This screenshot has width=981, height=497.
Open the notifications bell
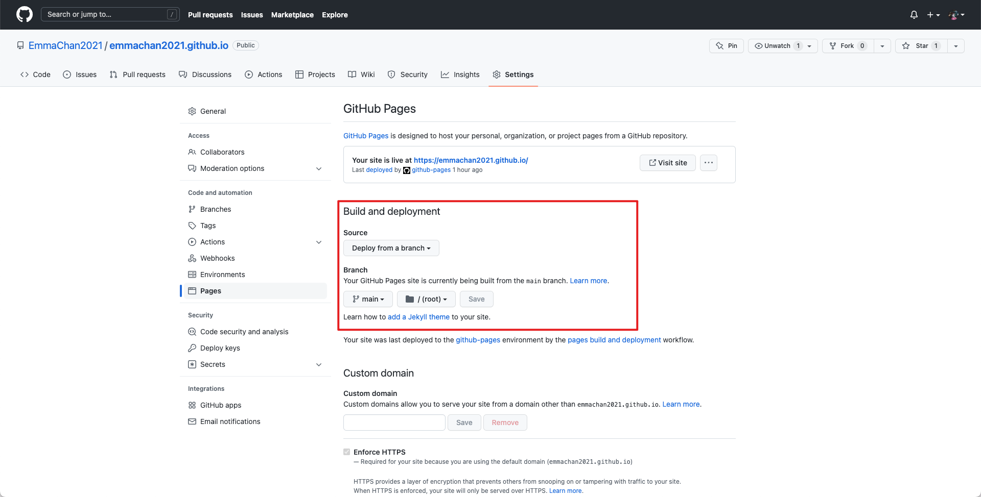pyautogui.click(x=914, y=15)
